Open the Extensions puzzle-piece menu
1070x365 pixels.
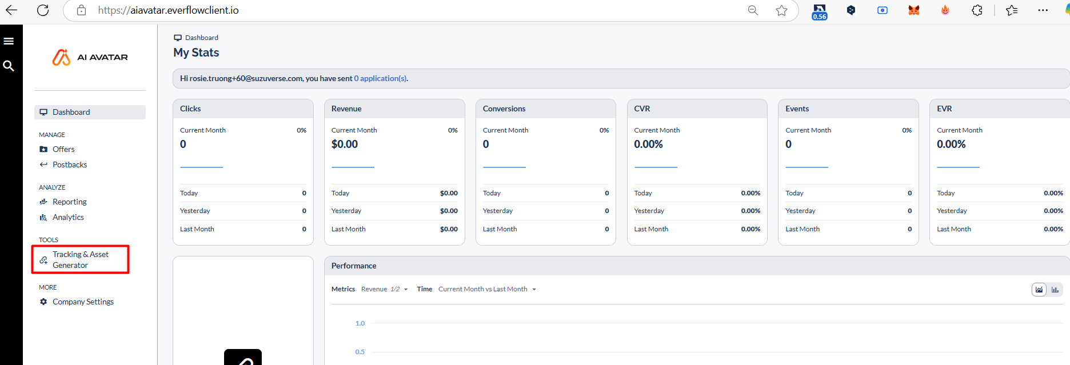(x=977, y=10)
